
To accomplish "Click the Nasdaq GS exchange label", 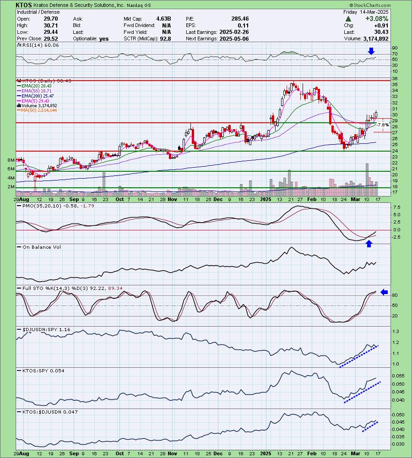I will [139, 5].
